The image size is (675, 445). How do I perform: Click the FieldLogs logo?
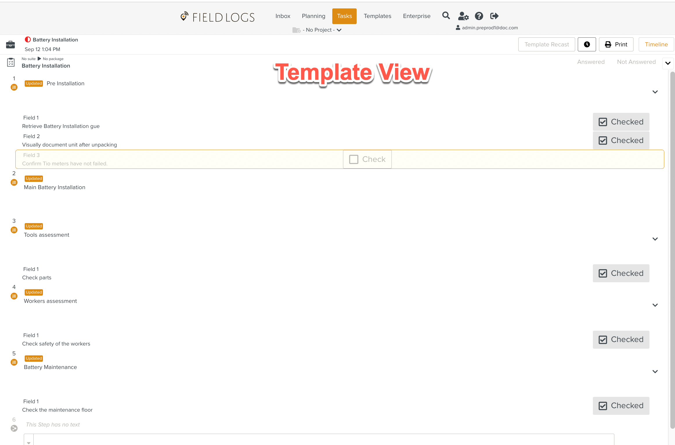tap(217, 17)
